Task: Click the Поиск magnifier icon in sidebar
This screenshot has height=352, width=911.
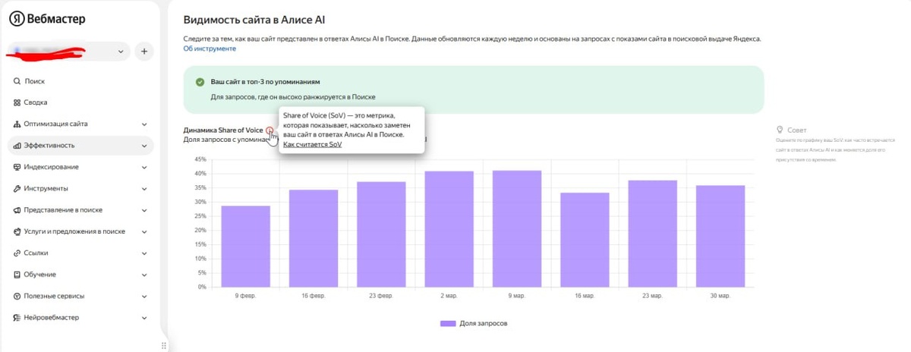Action: [17, 81]
